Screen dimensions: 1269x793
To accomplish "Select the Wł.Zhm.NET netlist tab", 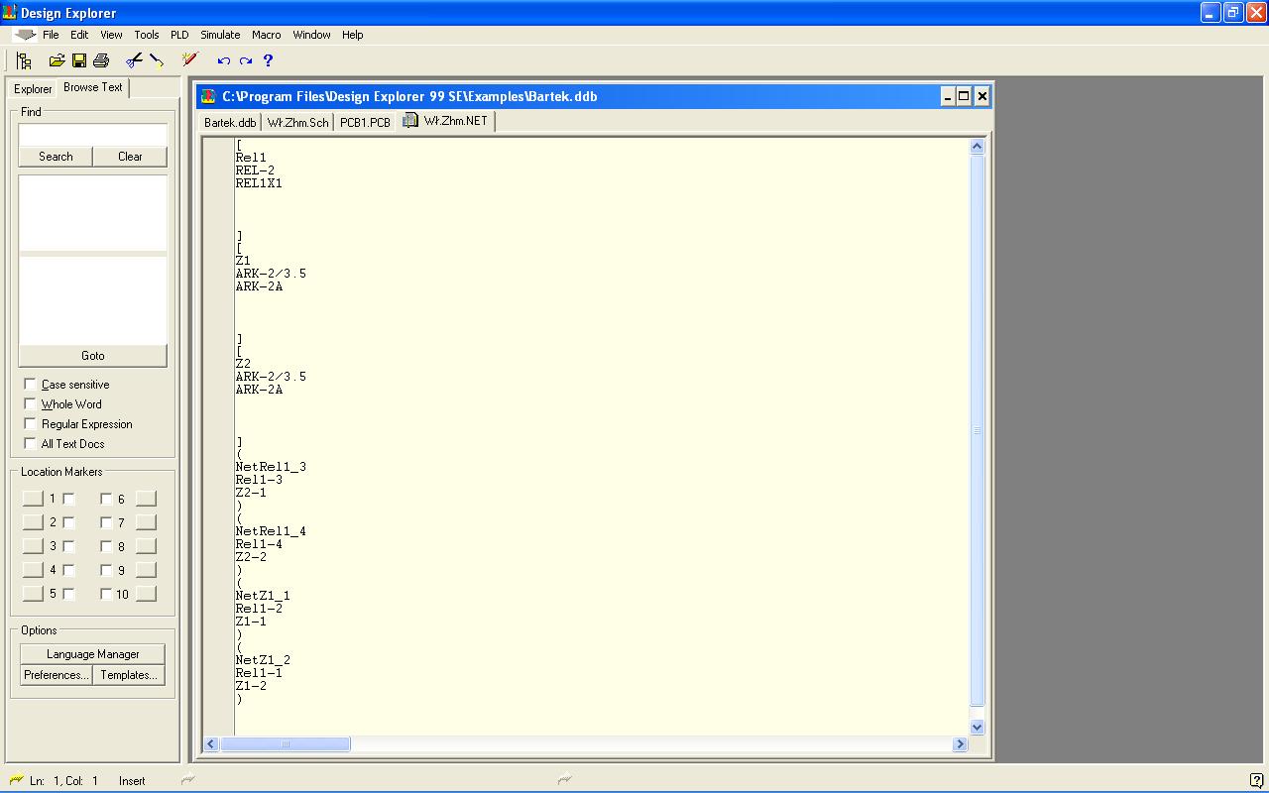I will coord(446,121).
